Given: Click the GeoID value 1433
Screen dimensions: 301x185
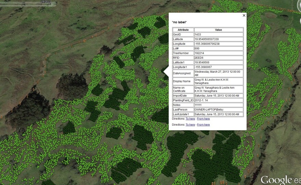Looking at the screenshot, I should click(x=198, y=35).
